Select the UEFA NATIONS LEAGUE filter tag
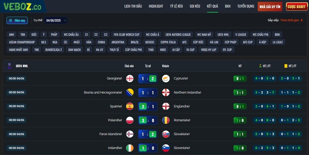This screenshot has height=155, width=309. tap(178, 34)
